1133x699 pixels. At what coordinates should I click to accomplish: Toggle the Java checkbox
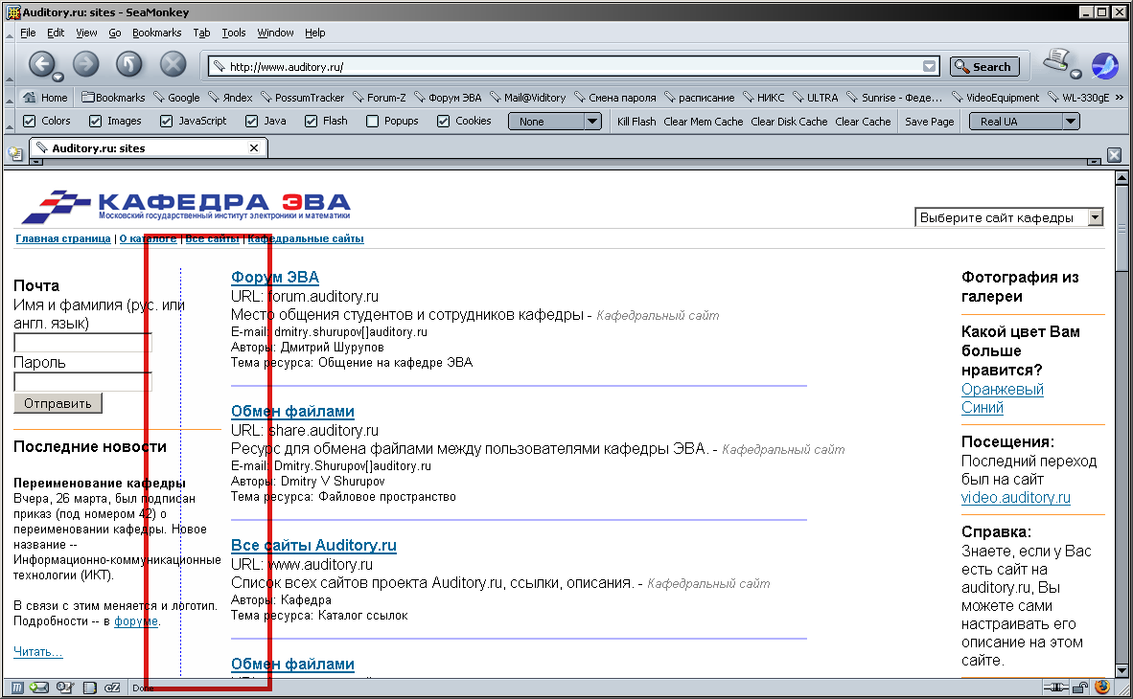[251, 122]
